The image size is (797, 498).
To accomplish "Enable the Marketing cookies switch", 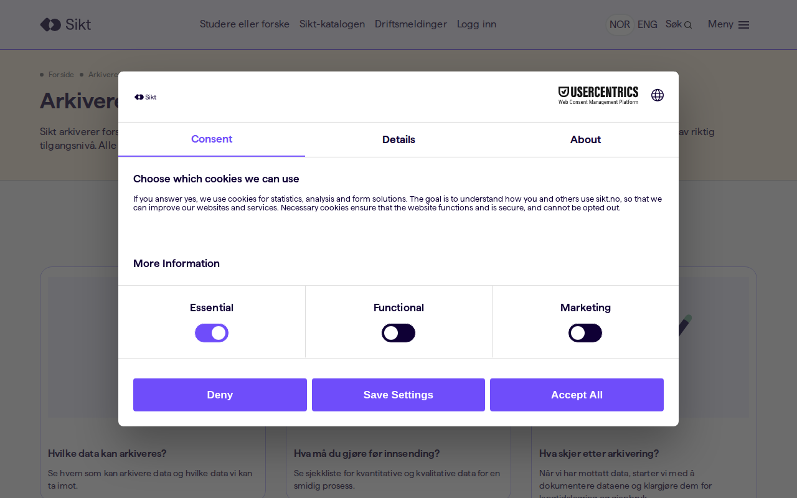I will click(x=585, y=333).
